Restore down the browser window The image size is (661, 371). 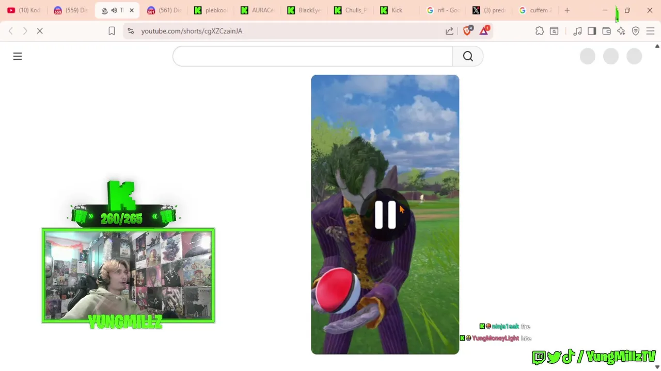pos(627,10)
